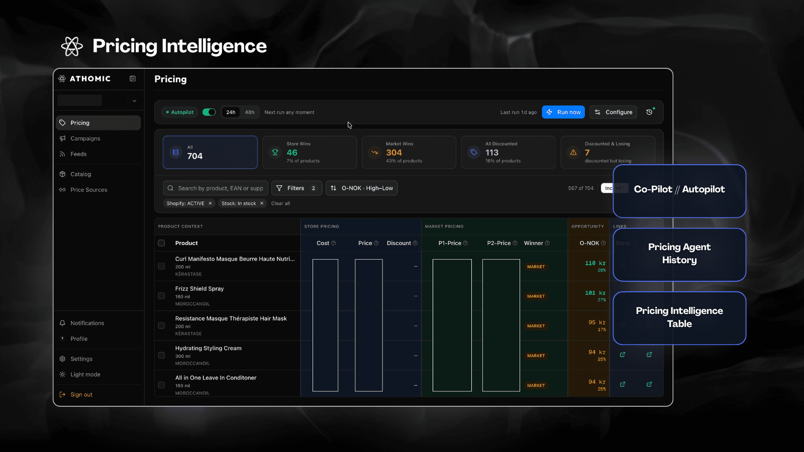Click the Cost column info icon

pos(334,243)
